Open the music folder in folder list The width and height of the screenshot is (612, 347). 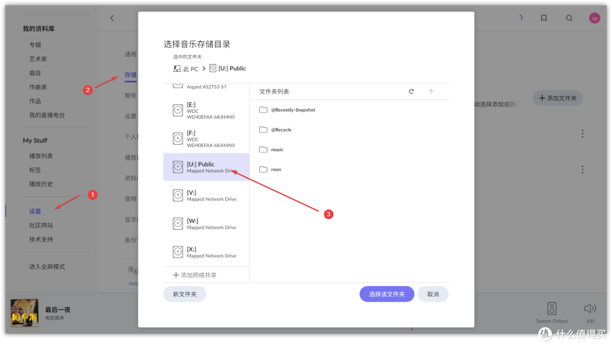click(277, 149)
